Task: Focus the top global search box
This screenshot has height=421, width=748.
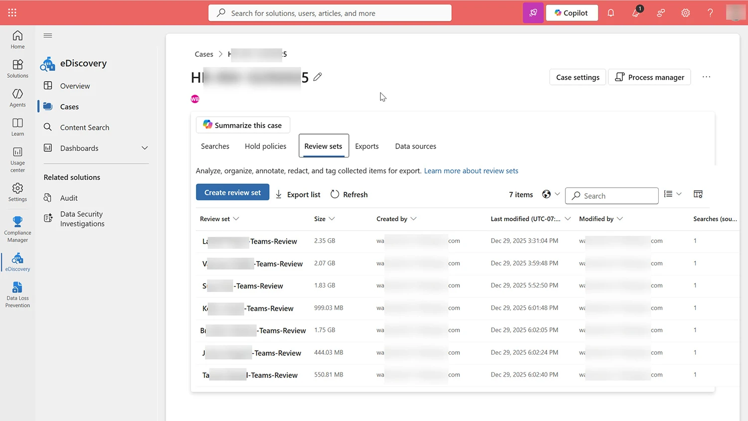Action: point(330,13)
